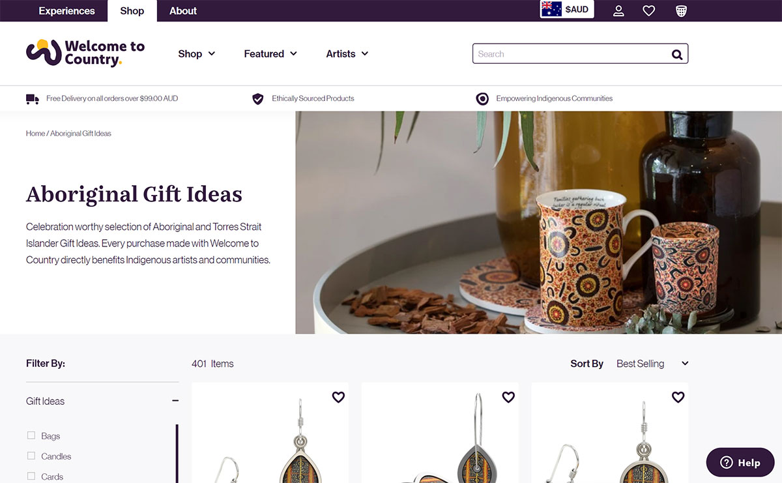Open the Sort By Best Selling dropdown
The image size is (782, 483).
(652, 364)
